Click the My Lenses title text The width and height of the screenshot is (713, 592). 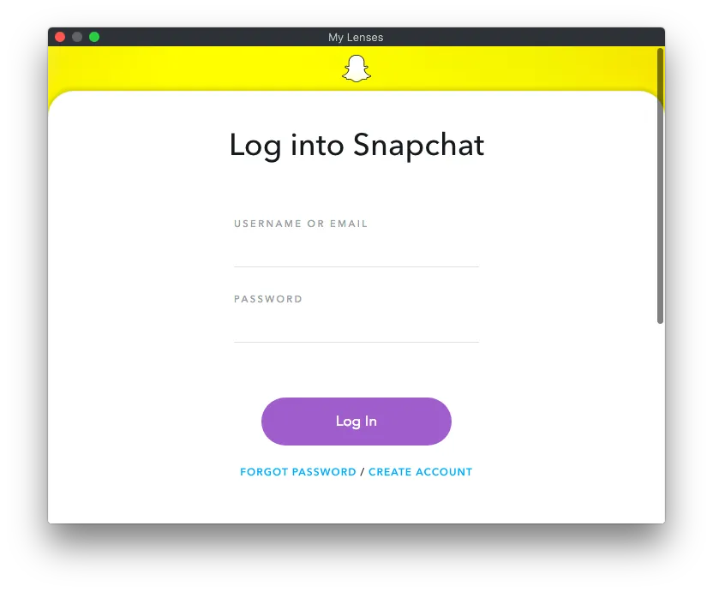pos(356,38)
